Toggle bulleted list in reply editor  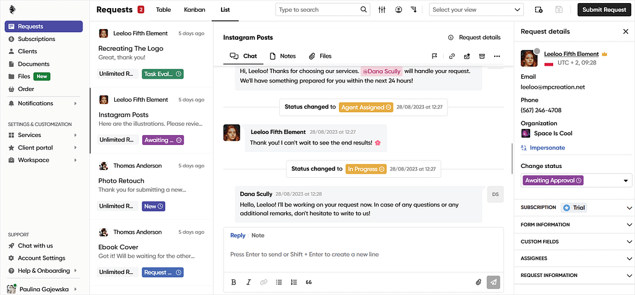tap(279, 282)
